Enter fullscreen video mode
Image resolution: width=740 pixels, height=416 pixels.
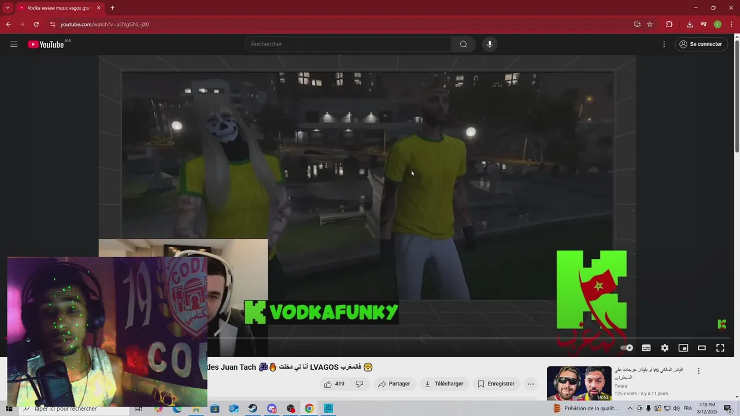pyautogui.click(x=720, y=348)
